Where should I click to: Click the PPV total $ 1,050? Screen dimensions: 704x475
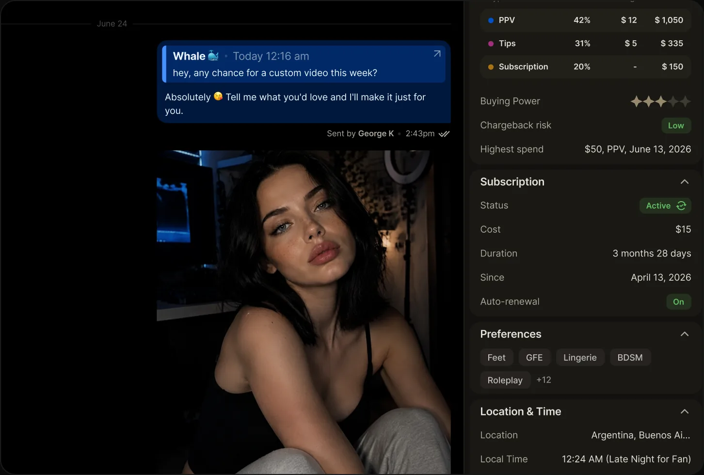(669, 20)
